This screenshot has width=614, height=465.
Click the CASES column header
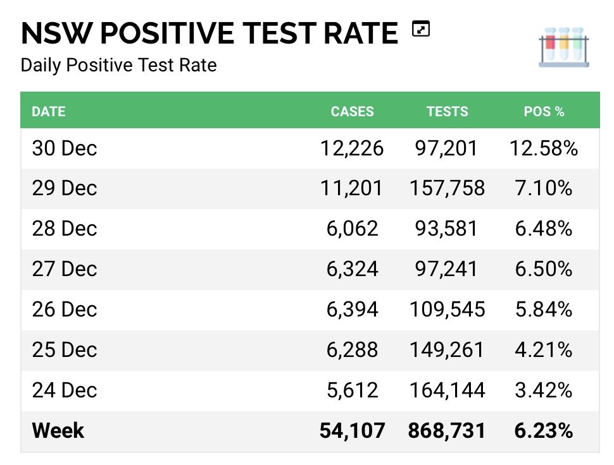pyautogui.click(x=352, y=111)
